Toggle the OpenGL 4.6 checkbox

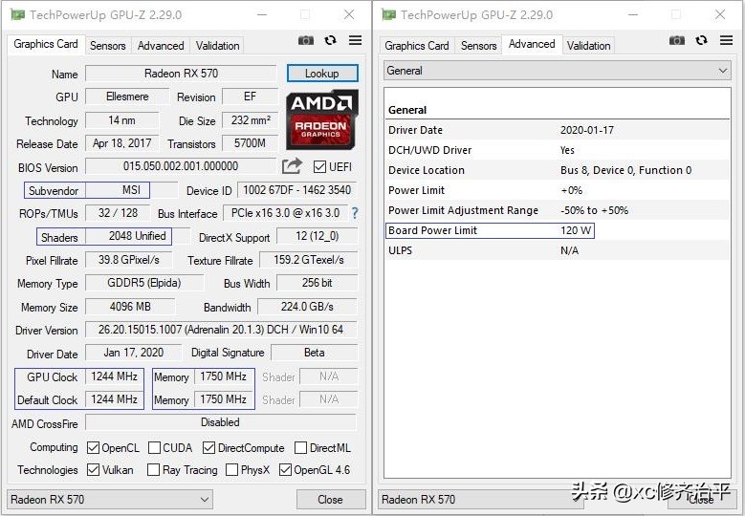pos(285,469)
